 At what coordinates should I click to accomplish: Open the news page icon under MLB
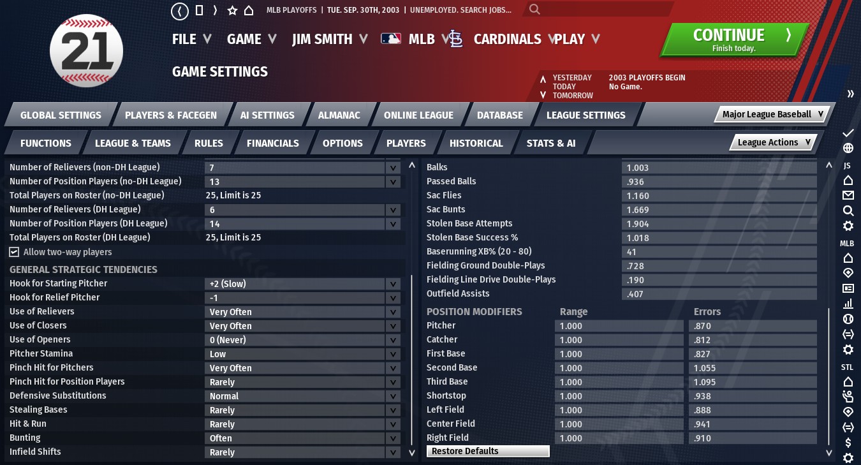point(848,288)
